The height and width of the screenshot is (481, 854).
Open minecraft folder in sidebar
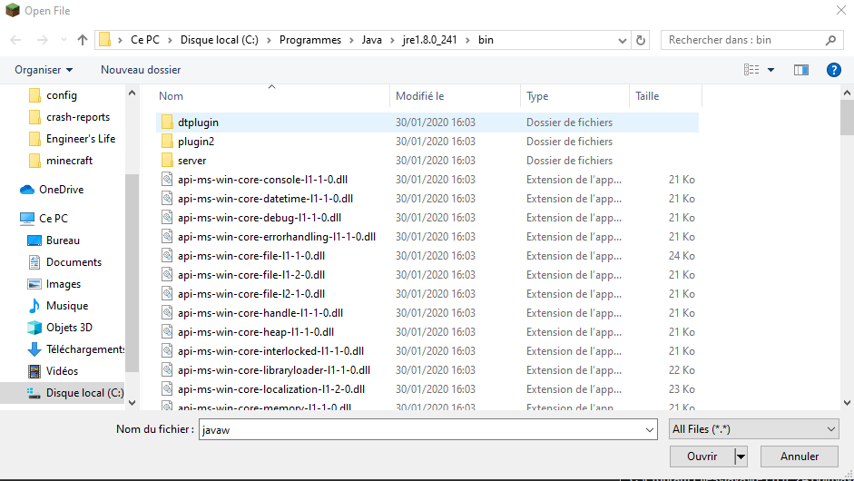coord(69,161)
